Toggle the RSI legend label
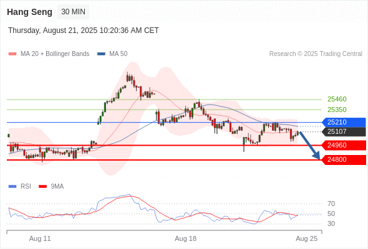This screenshot has height=249, width=368. click(26, 187)
